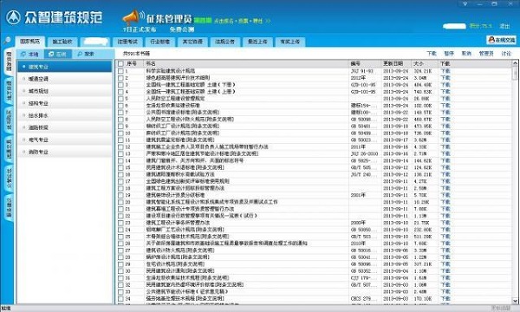Open 在线交流 penguin chat button

click(x=502, y=40)
